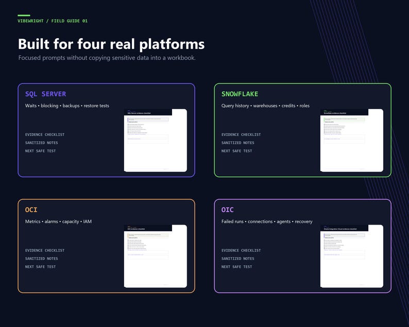
Task: Open the Oracle Integration Cloud checklist thumbnail
Action: (x=352, y=256)
